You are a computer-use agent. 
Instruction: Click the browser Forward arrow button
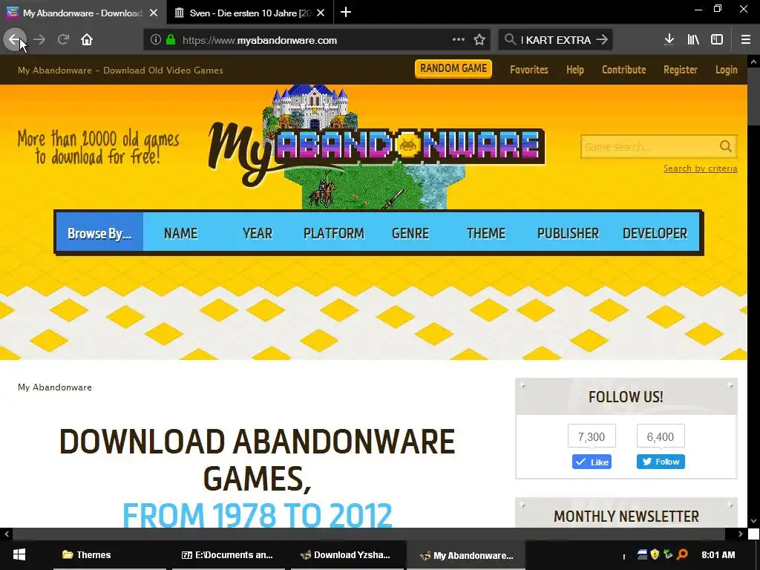40,40
